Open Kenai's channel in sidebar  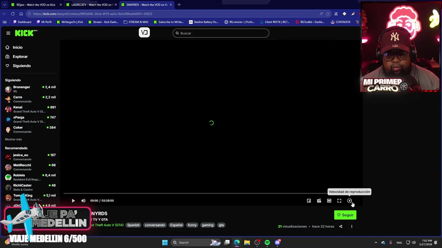coord(30,109)
